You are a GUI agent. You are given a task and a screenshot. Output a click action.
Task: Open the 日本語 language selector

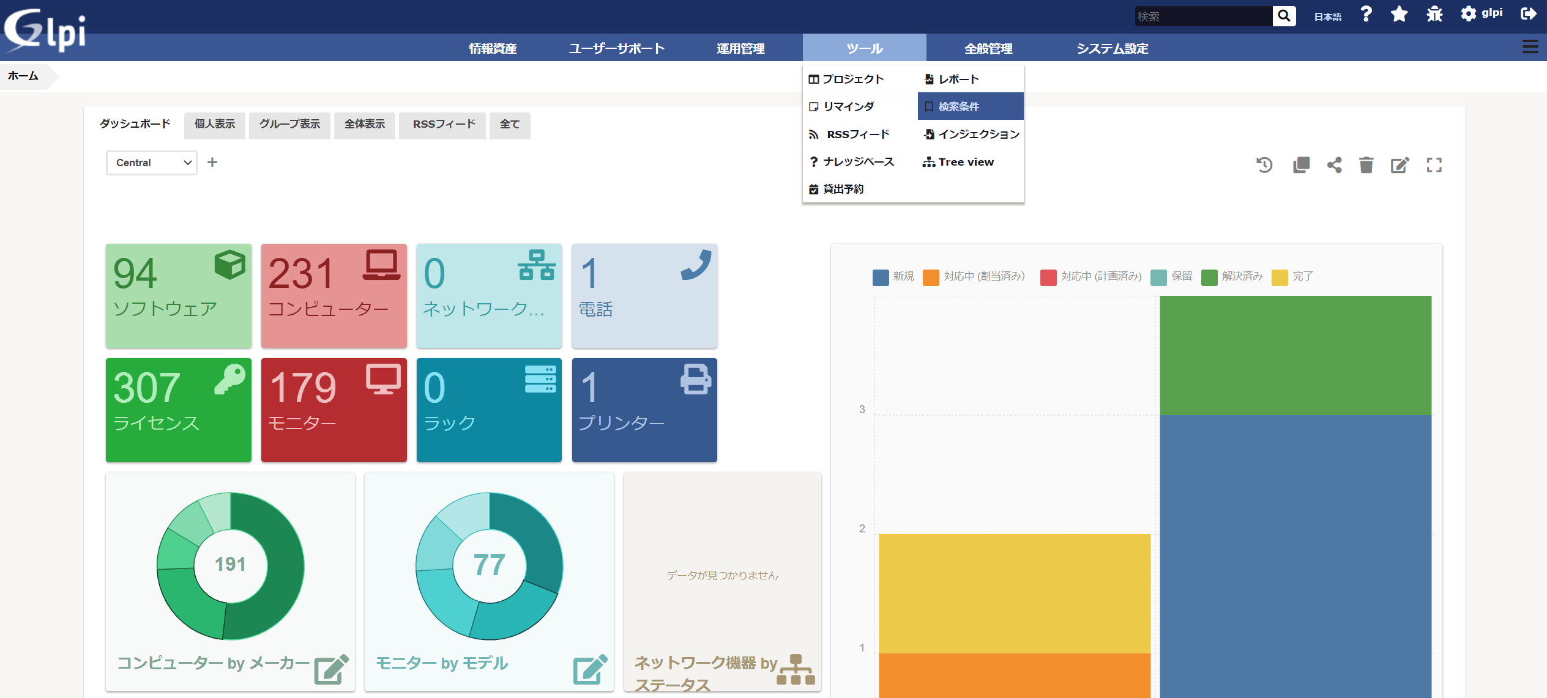pyautogui.click(x=1327, y=17)
